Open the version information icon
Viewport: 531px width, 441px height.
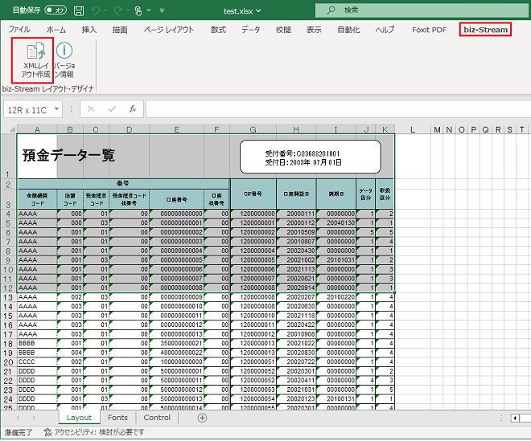click(x=64, y=51)
